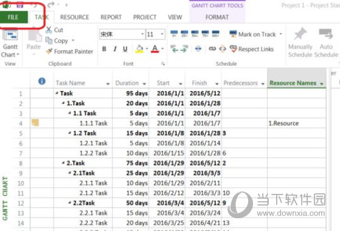Open the FORMAT tab under Gantt Chart Tools
This screenshot has height=231, width=340.
pyautogui.click(x=217, y=17)
